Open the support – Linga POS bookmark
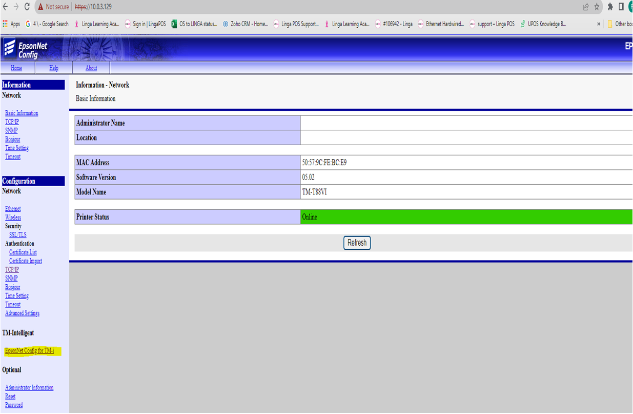 click(x=492, y=24)
